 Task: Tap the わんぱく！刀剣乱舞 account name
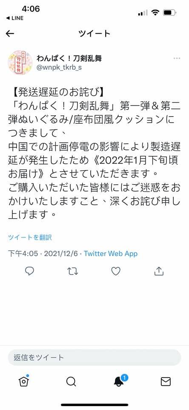click(69, 58)
